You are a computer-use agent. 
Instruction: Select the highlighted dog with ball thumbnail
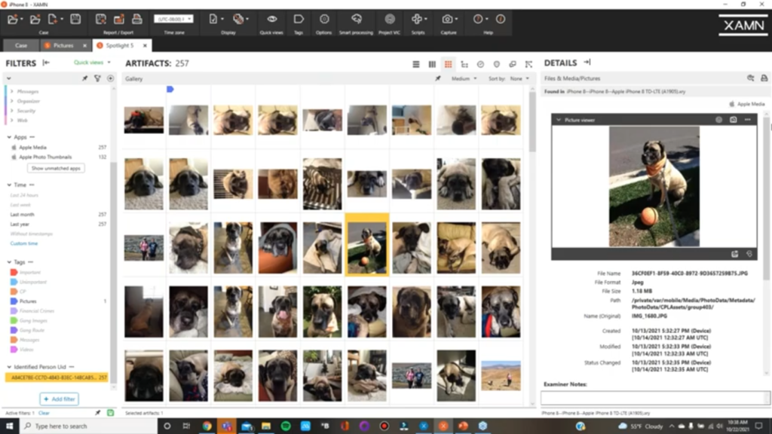pyautogui.click(x=367, y=245)
